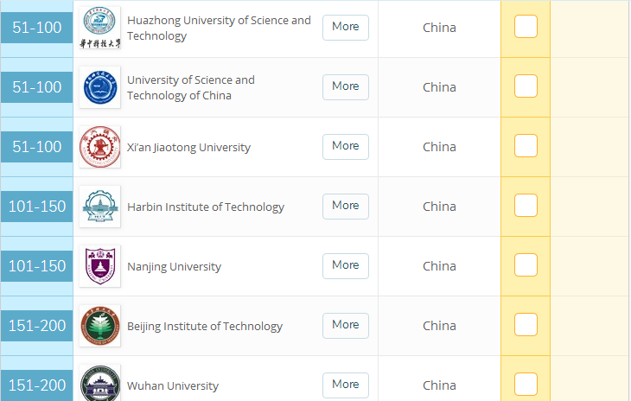Expand More for Huazhong University of Science and Technology
This screenshot has width=631, height=401.
coord(345,27)
